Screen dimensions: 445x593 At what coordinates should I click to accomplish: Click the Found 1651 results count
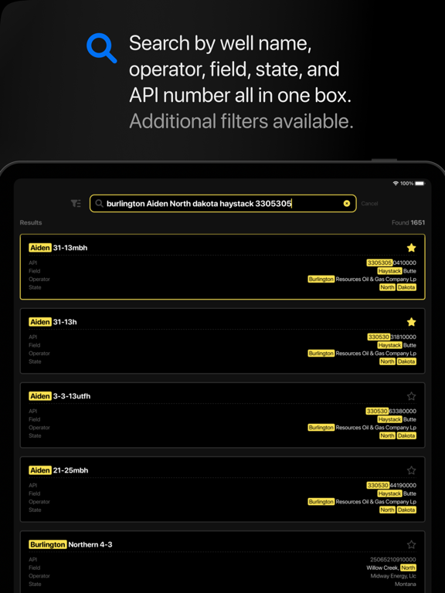click(x=408, y=222)
